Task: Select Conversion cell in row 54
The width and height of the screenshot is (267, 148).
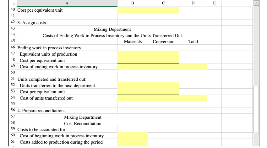Action: pos(163,98)
